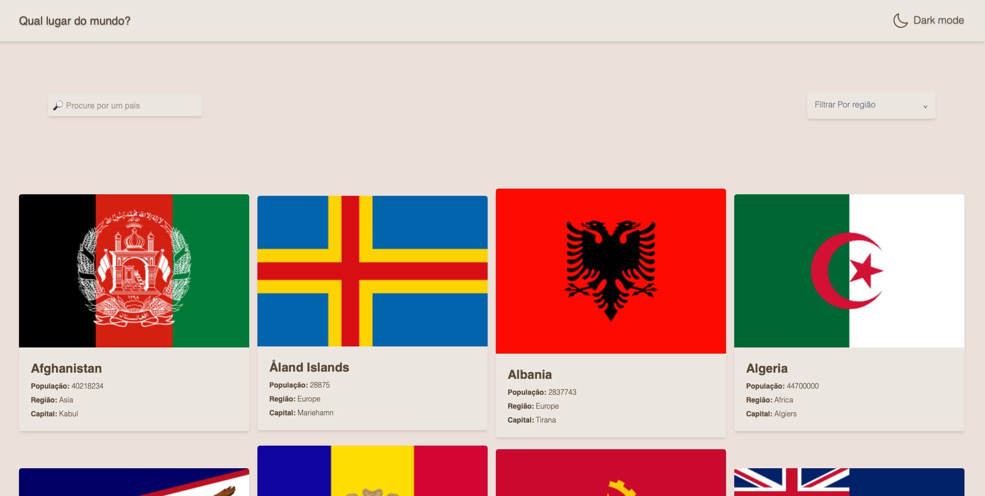This screenshot has height=496, width=985.
Task: Select the Albania flag with the eagle
Action: click(611, 271)
